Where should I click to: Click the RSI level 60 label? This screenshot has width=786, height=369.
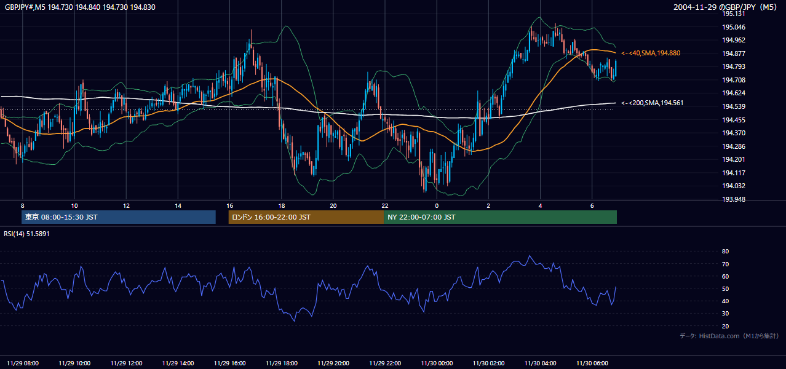[x=725, y=276]
